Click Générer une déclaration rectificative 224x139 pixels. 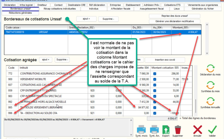[175, 21]
